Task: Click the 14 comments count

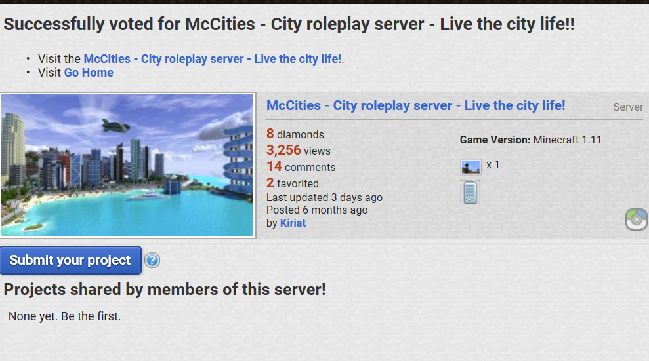Action: click(x=301, y=167)
